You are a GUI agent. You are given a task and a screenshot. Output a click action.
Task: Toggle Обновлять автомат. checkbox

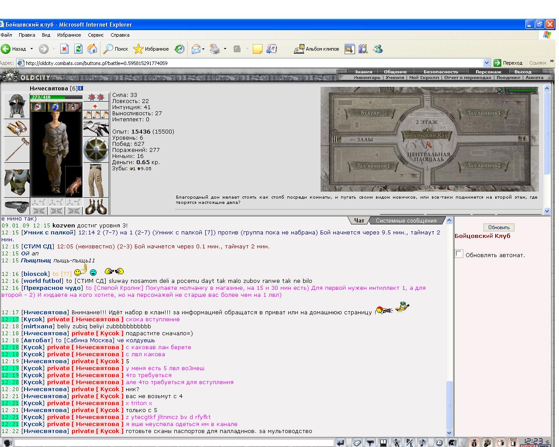(x=459, y=254)
